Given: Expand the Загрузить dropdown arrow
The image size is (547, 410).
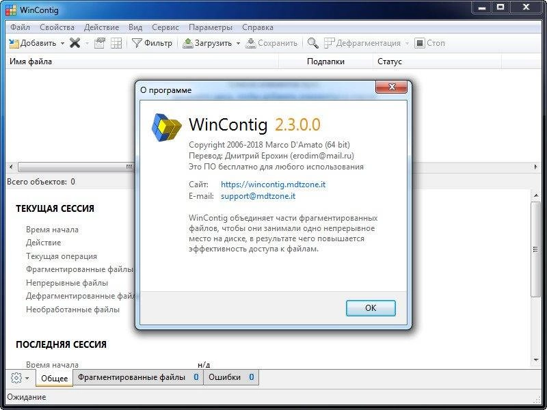Looking at the screenshot, I should point(238,44).
